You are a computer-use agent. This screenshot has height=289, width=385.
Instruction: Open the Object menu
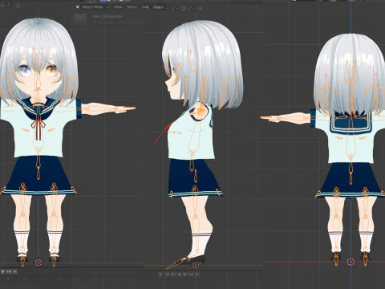[158, 7]
